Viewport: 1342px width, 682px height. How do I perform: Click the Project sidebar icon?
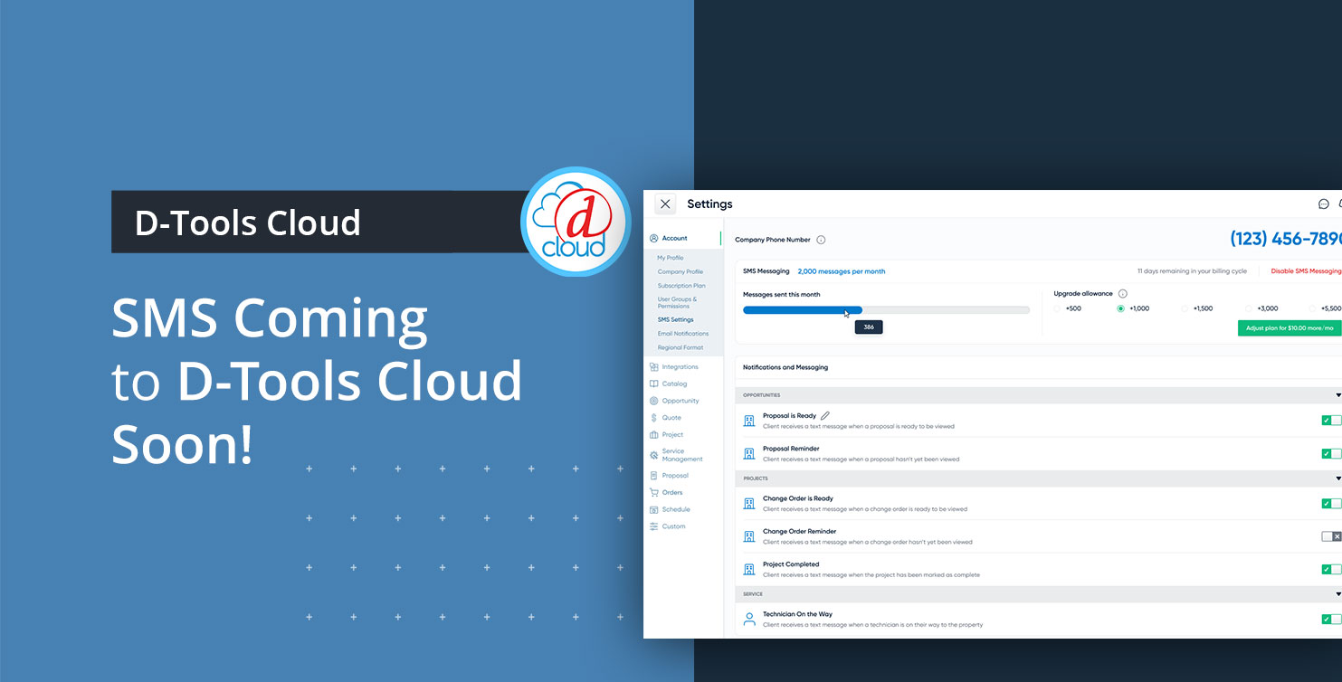pyautogui.click(x=654, y=435)
